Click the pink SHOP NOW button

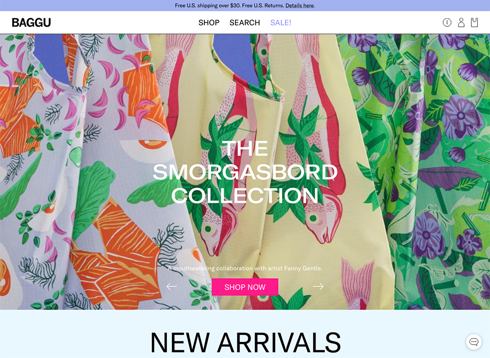[245, 287]
